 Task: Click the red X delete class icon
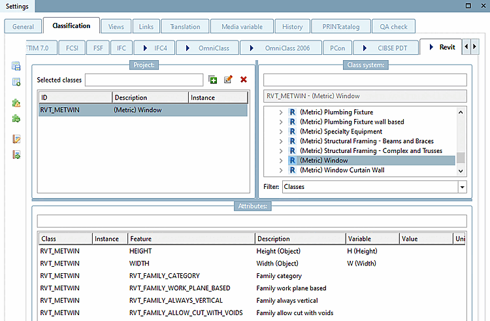[x=244, y=80]
